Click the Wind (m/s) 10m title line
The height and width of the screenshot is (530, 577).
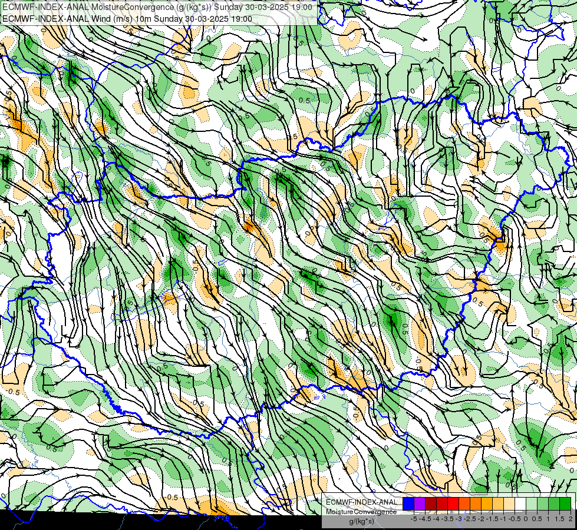(127, 19)
